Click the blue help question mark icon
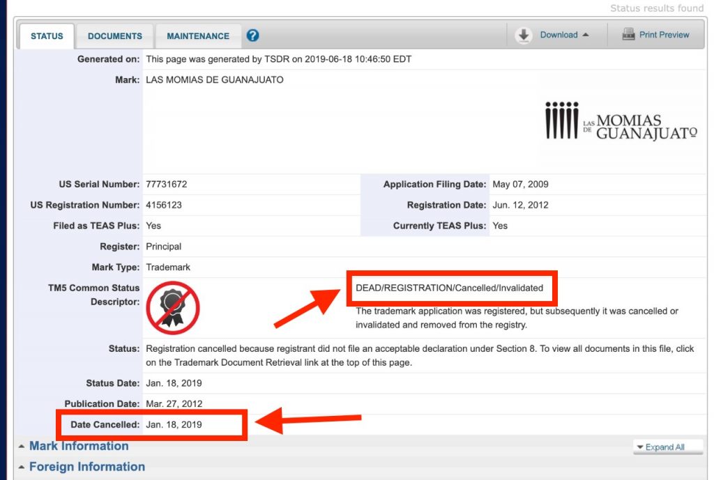The width and height of the screenshot is (714, 480). pos(253,36)
